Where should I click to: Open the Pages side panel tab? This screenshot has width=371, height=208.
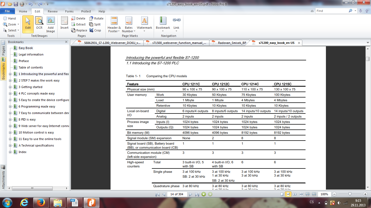pyautogui.click(x=3, y=48)
